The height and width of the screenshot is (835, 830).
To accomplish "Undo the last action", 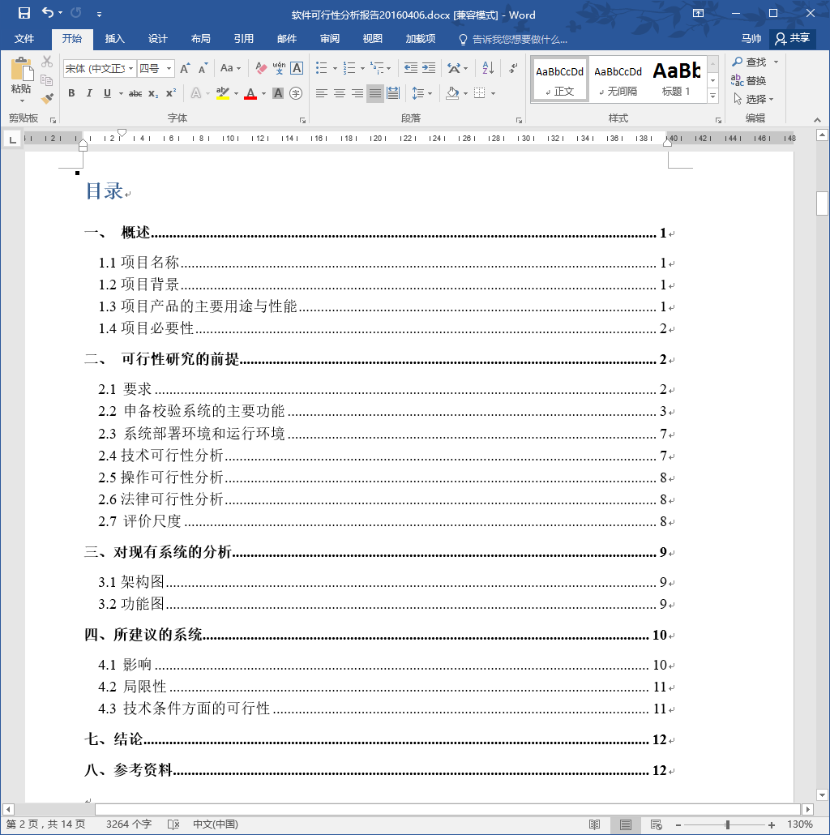I will click(48, 13).
